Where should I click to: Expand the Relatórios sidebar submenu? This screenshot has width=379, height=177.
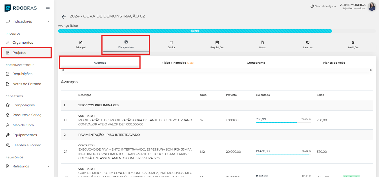[27, 166]
